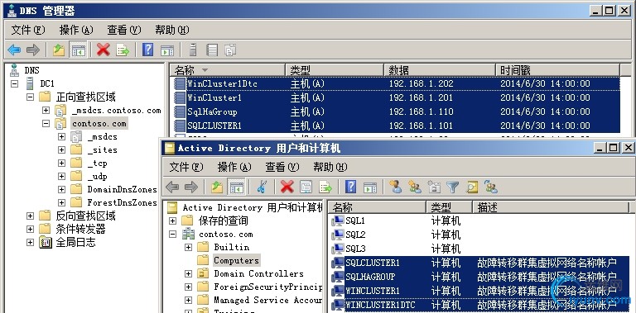Click the new server icon in DNS Manager toolbar
The image size is (636, 313).
pos(193,50)
